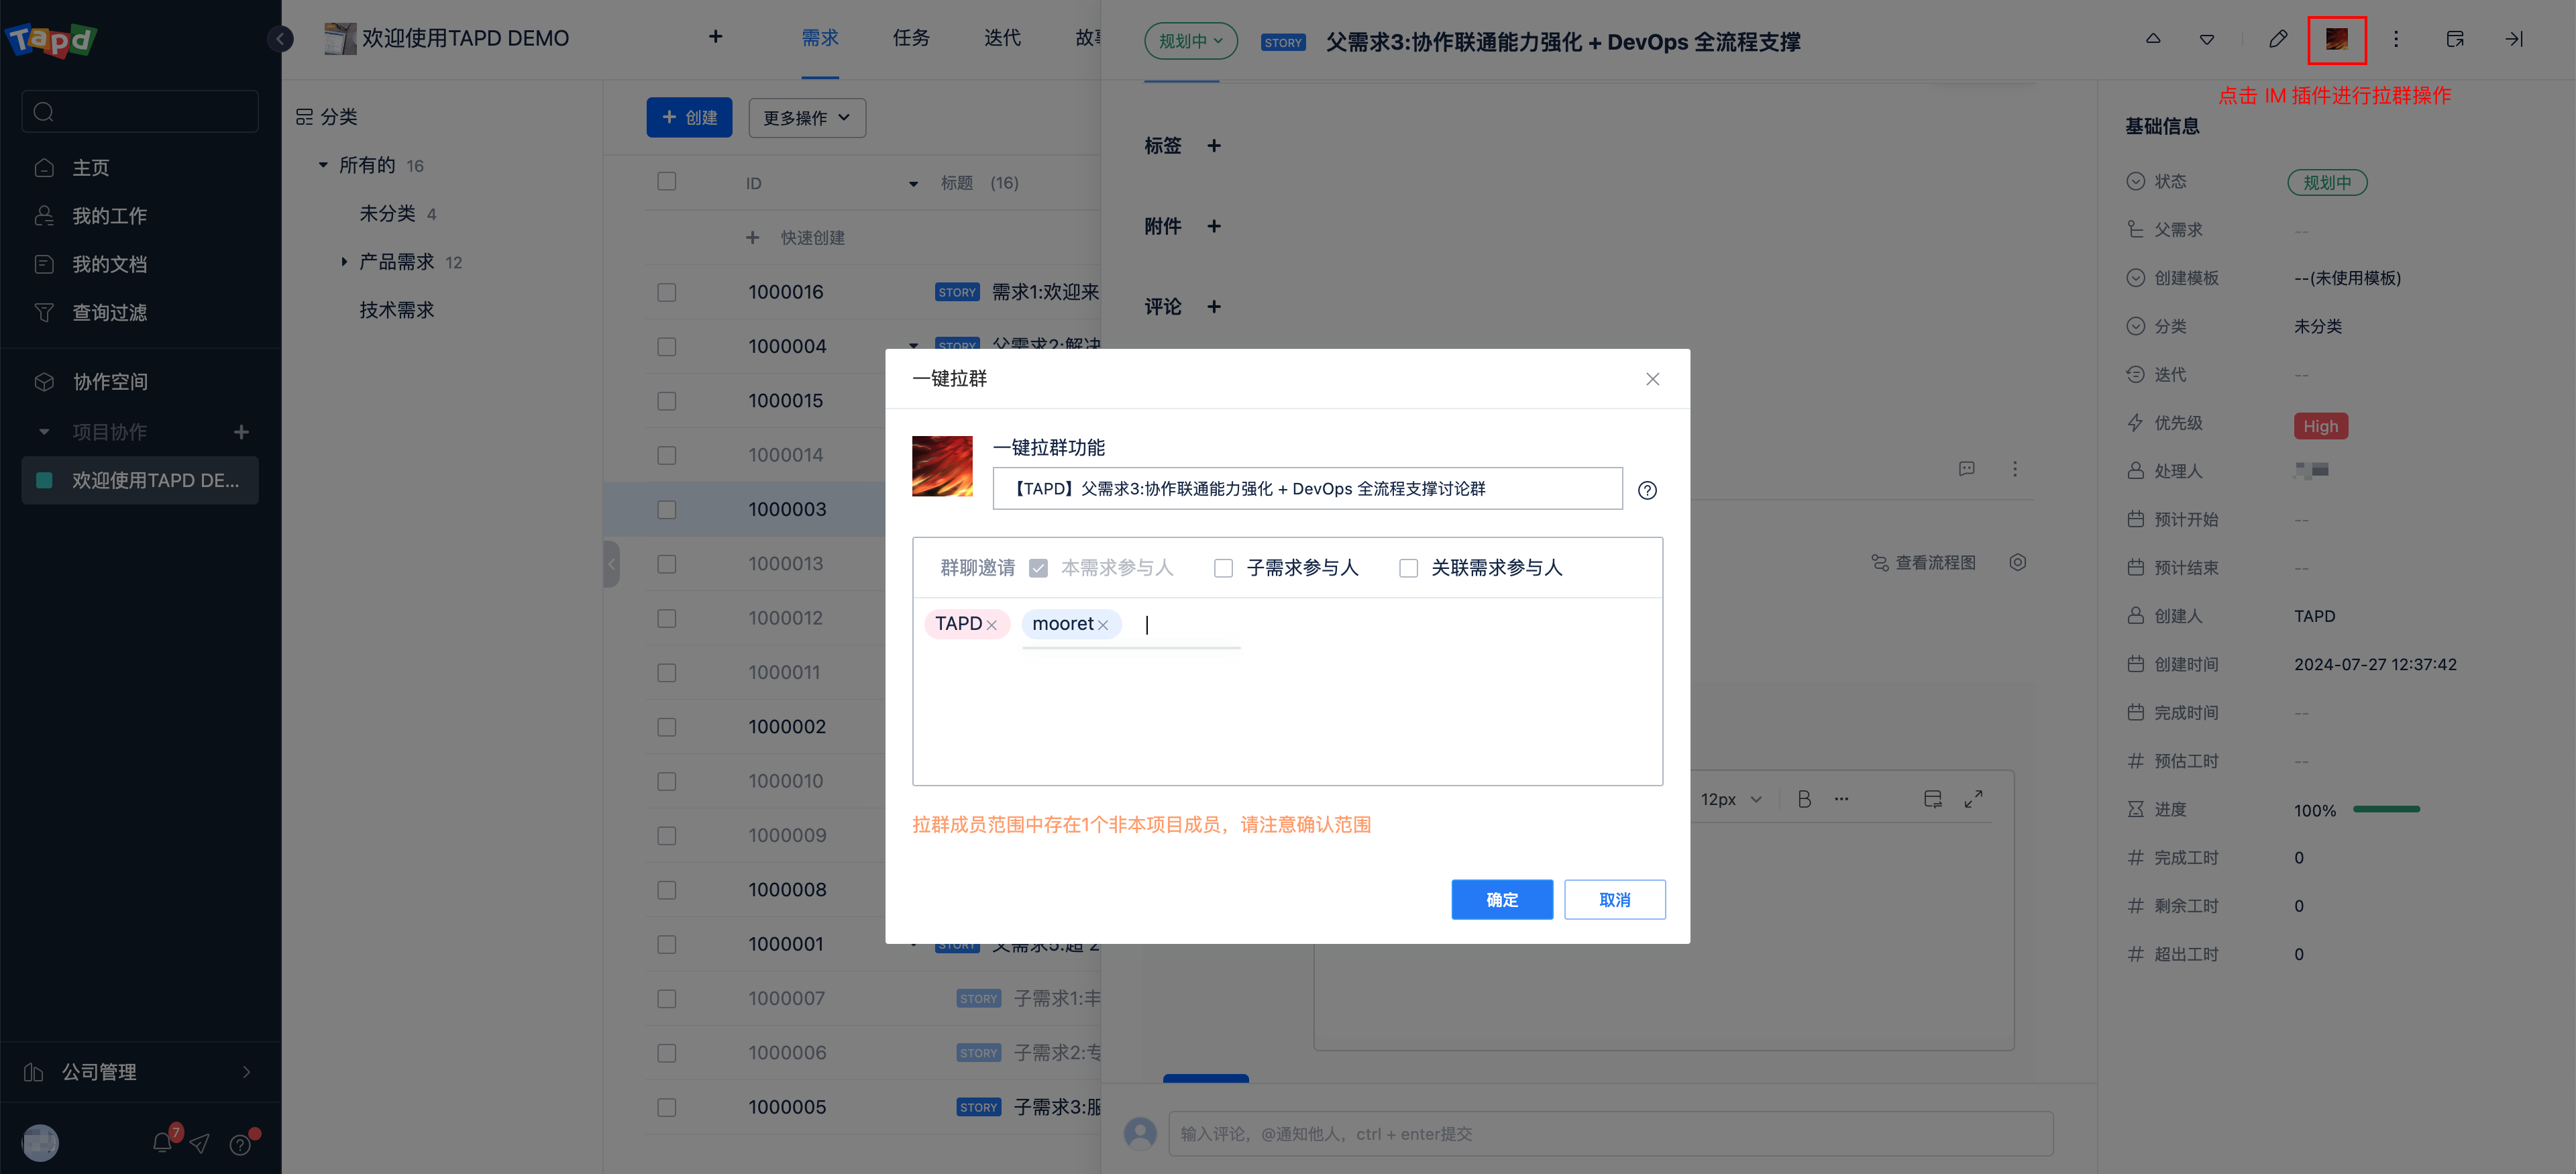This screenshot has height=1174, width=2576.
Task: Expand 公司管理 menu arrow
Action: pyautogui.click(x=247, y=1072)
